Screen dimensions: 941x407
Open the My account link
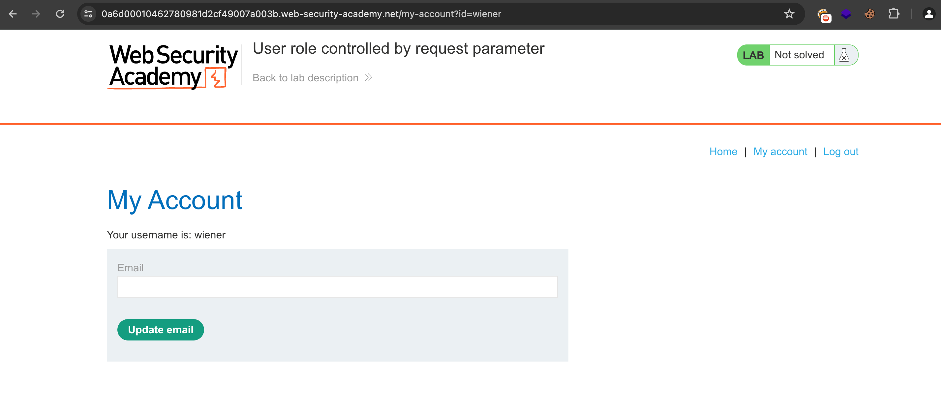coord(780,151)
